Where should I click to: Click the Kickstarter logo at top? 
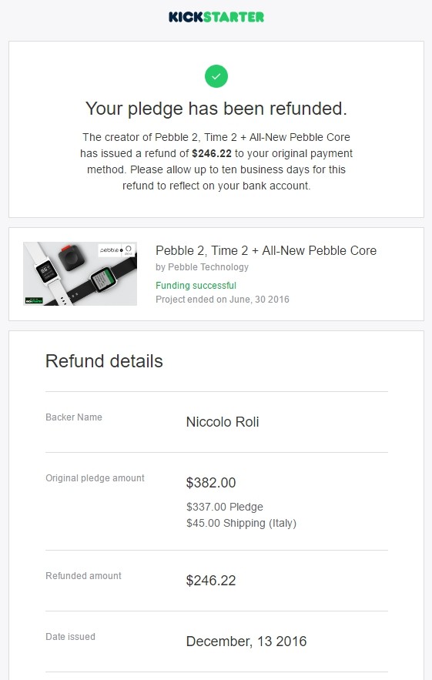coord(216,17)
